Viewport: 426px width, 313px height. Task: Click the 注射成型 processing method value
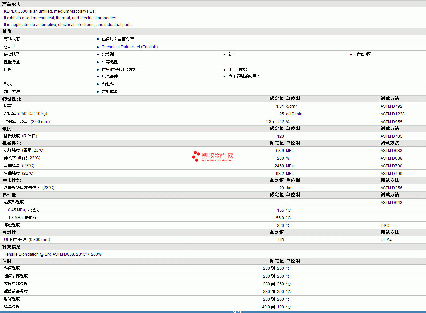[x=110, y=92]
